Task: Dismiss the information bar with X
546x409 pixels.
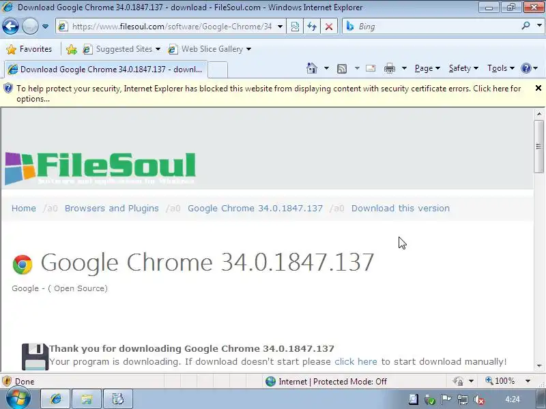Action: click(538, 88)
